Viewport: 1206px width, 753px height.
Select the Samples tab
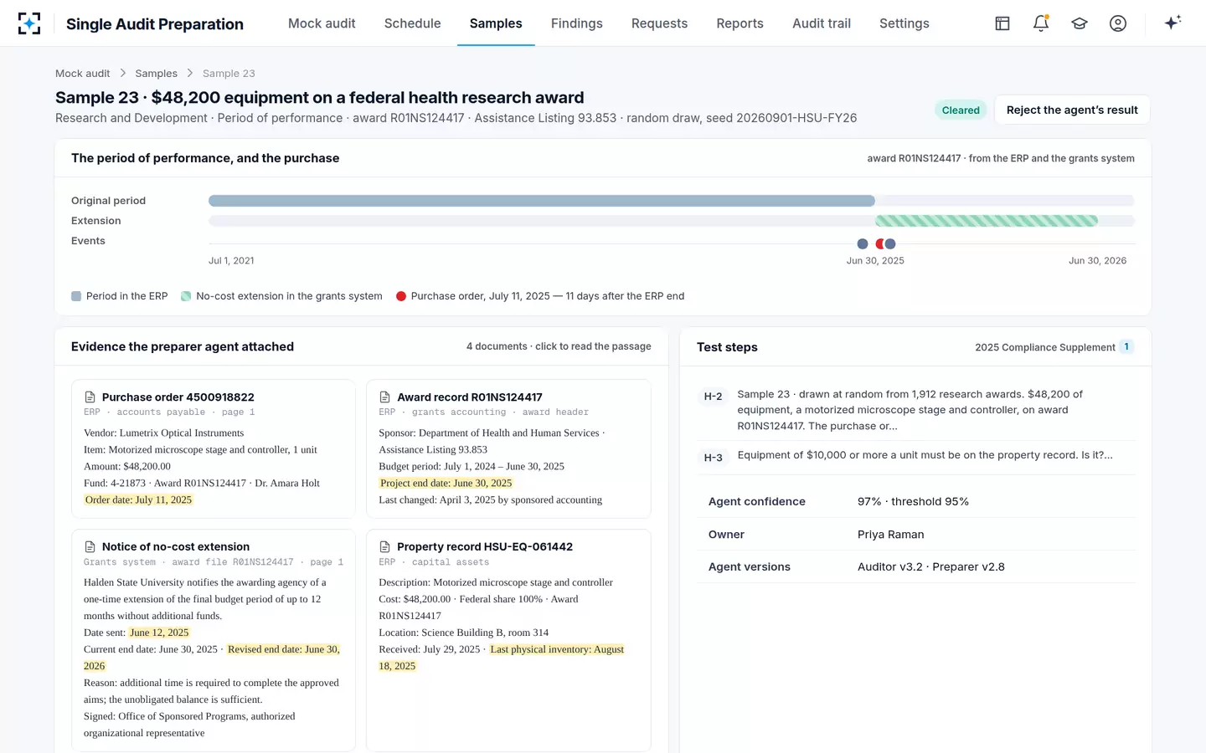pos(496,23)
